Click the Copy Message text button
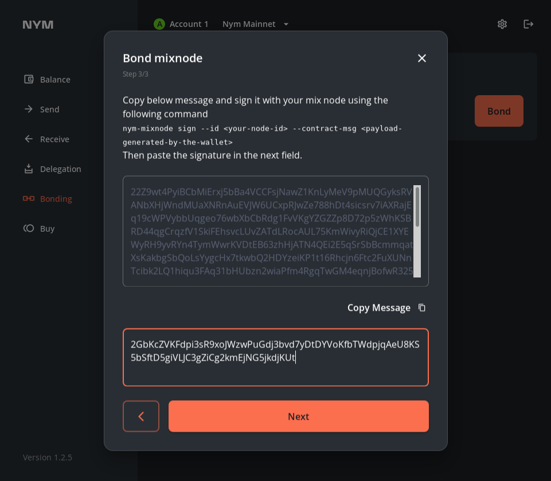551x481 pixels. [378, 308]
